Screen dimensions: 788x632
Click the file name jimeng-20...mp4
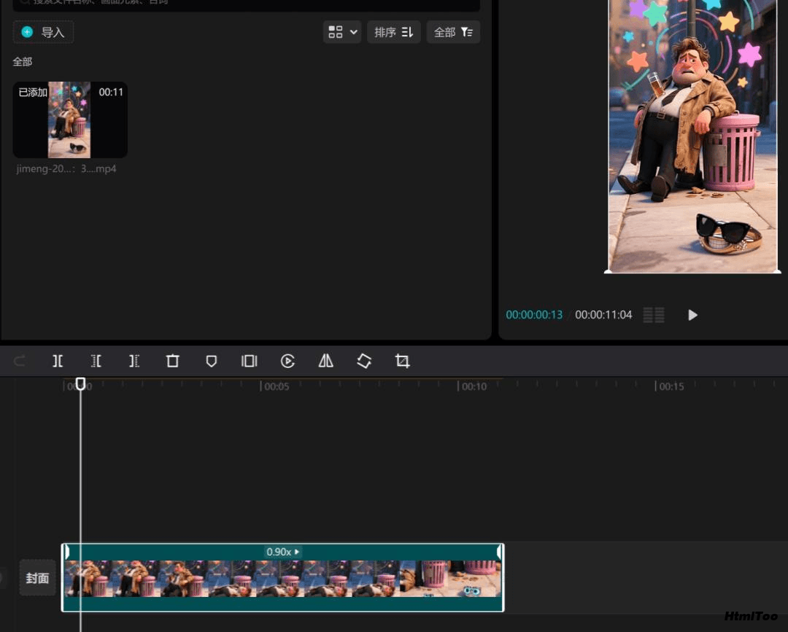(66, 168)
